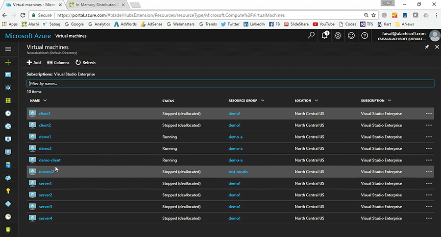Open ellipsis menu for demo-client row
Screen dimensions: 441x237
(429, 160)
